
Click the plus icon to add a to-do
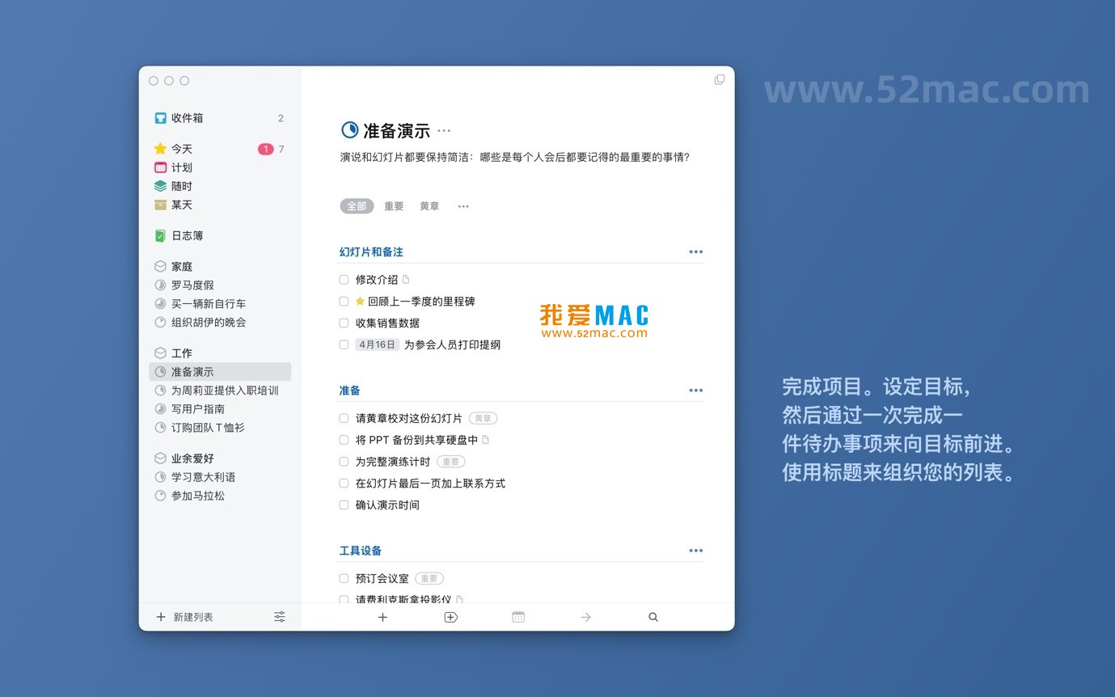(x=382, y=616)
